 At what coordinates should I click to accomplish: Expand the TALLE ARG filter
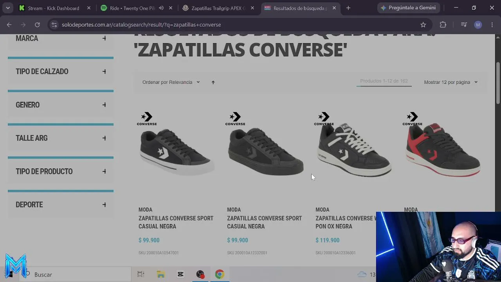[61, 138]
